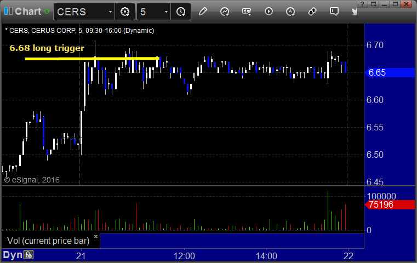
Task: Click the red 75196 volume marker
Action: [390, 205]
